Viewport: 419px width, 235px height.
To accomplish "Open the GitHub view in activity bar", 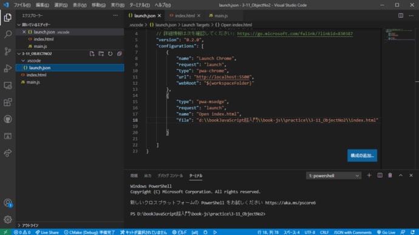I will [8, 119].
